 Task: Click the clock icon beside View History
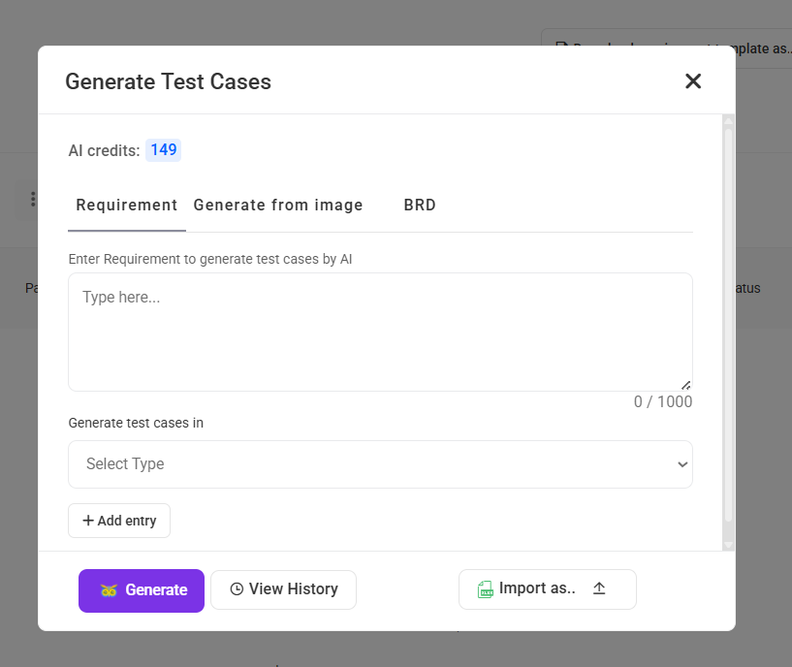click(237, 589)
